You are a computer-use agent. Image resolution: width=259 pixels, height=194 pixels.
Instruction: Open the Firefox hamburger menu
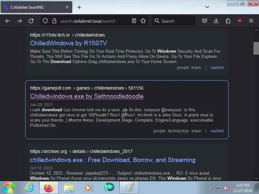click(251, 21)
